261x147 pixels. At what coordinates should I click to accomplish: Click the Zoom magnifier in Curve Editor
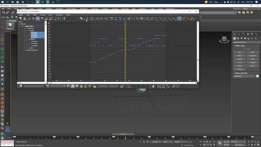pyautogui.click(x=174, y=86)
